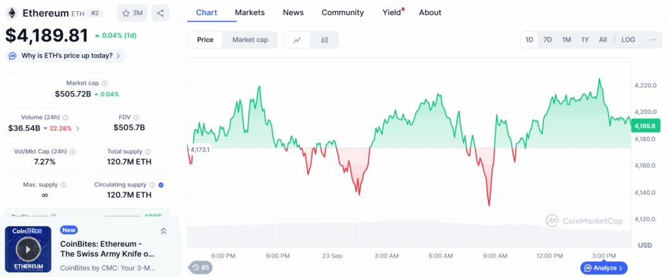Open the Yield tab

coord(392,12)
